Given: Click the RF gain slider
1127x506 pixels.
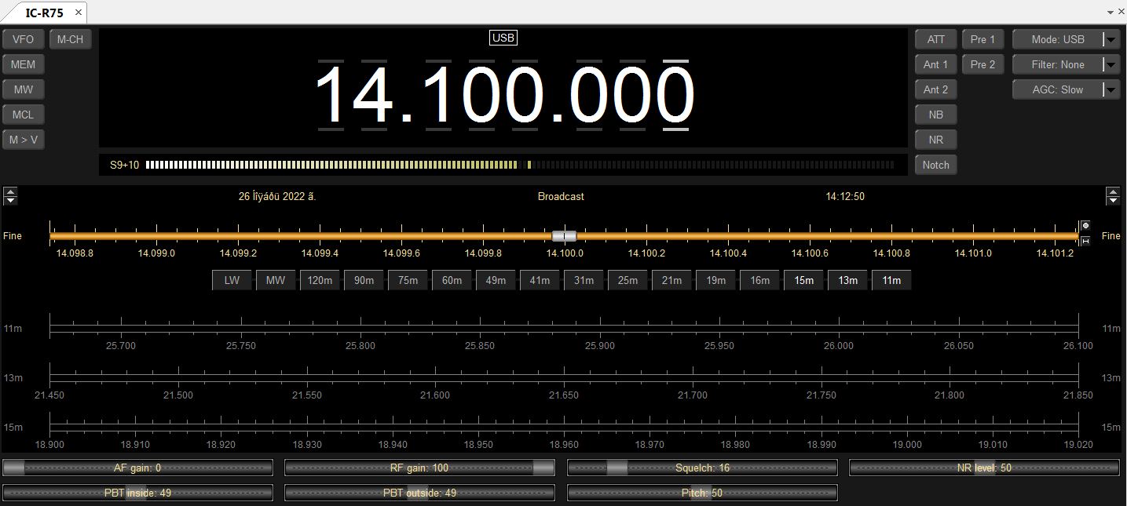Looking at the screenshot, I should (419, 468).
